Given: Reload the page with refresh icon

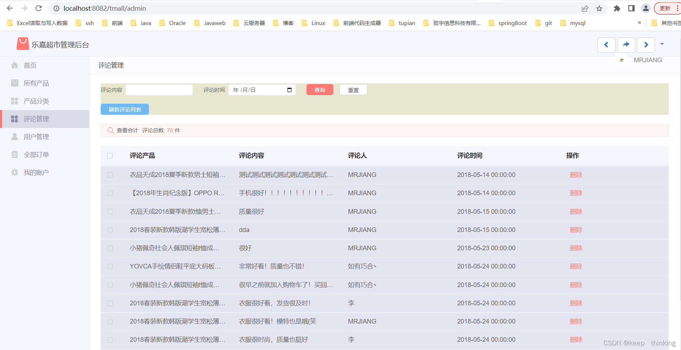Looking at the screenshot, I should coord(39,8).
